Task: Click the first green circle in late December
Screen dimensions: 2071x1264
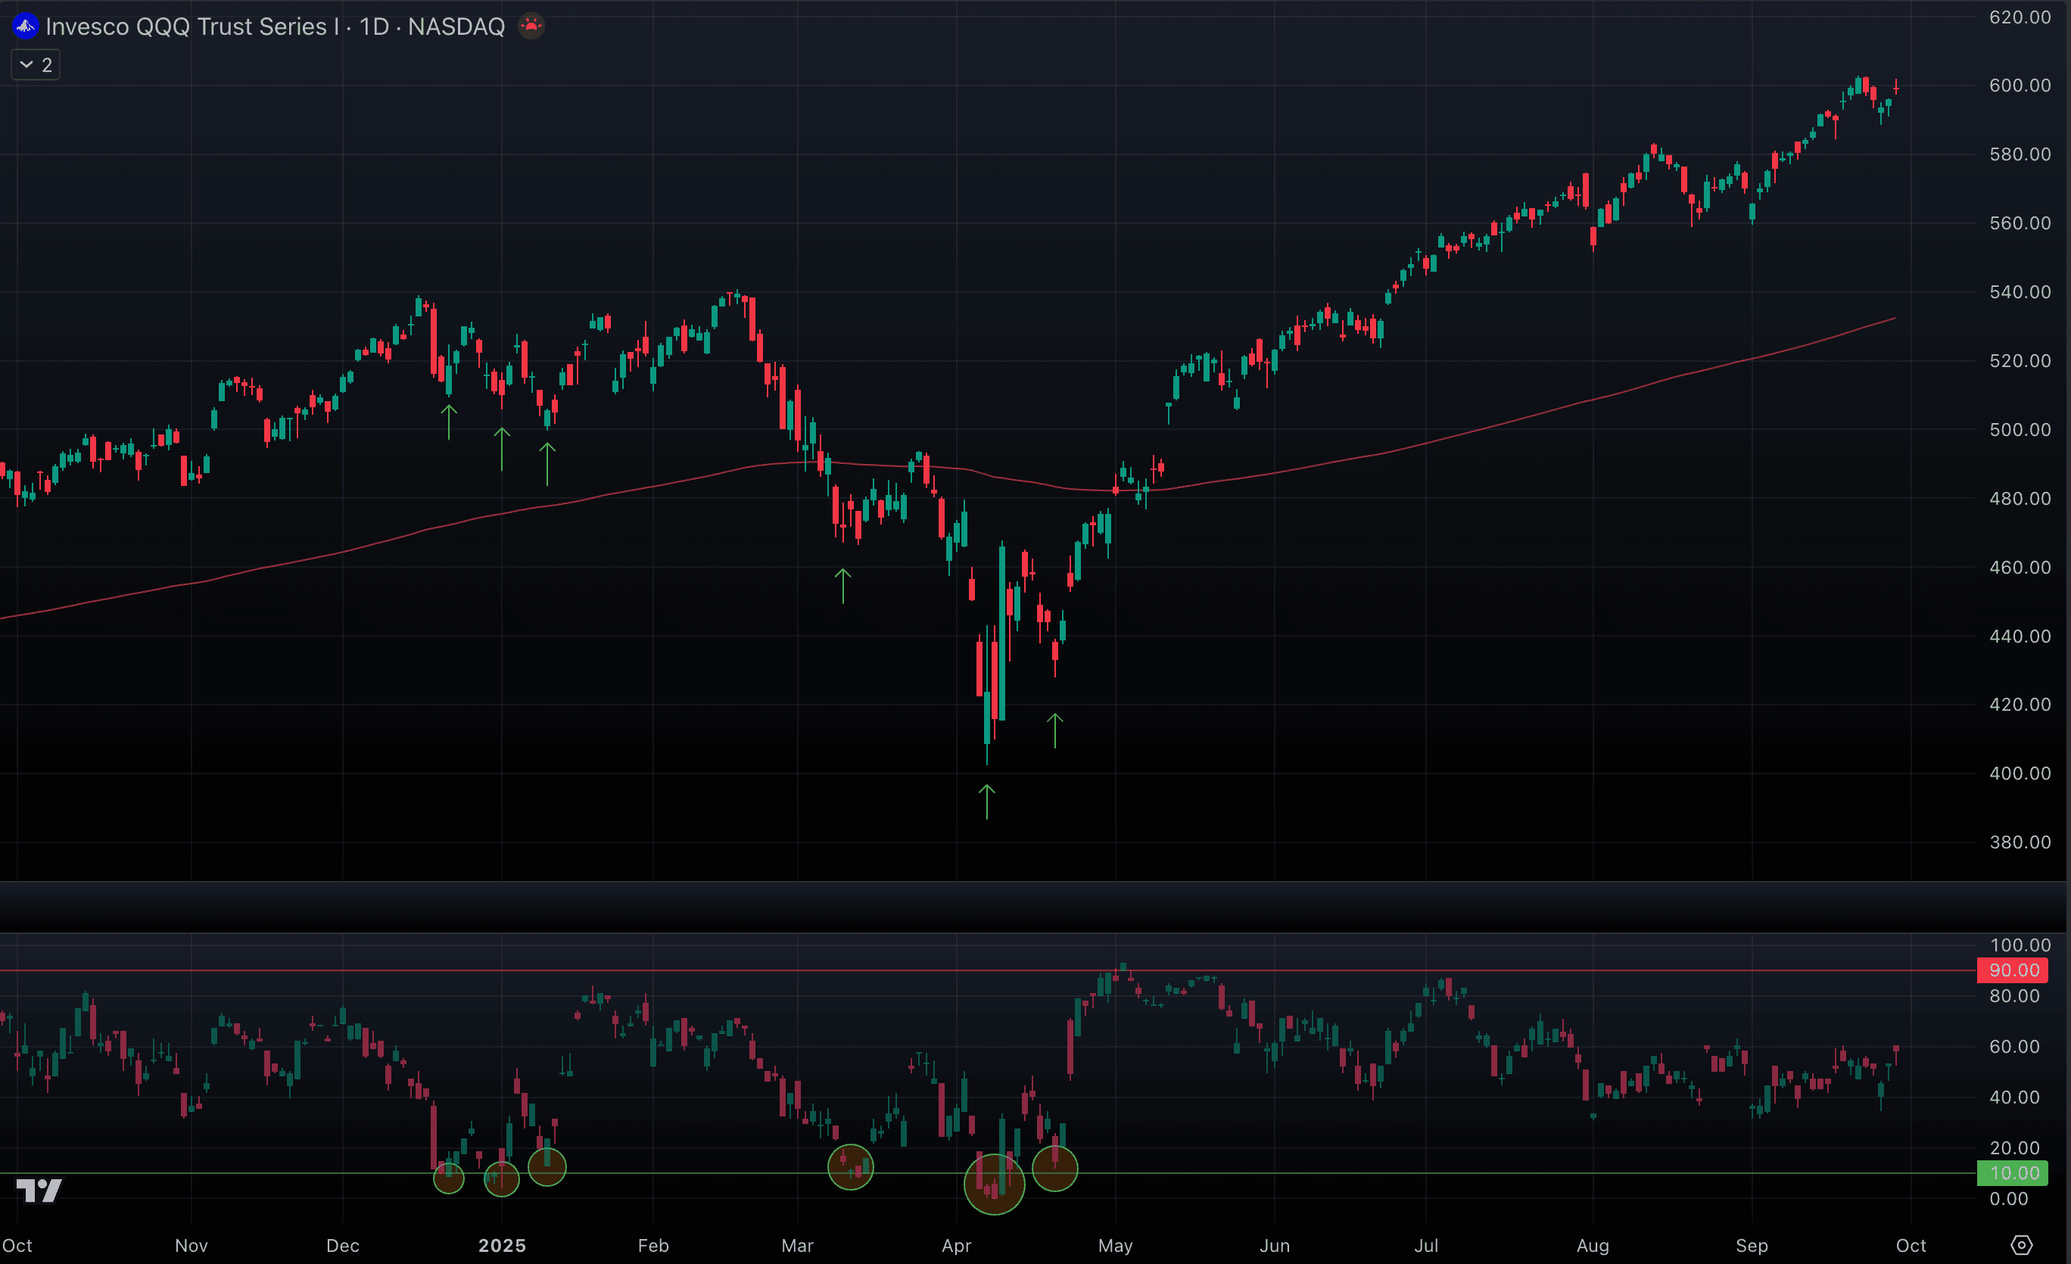Action: (x=449, y=1178)
